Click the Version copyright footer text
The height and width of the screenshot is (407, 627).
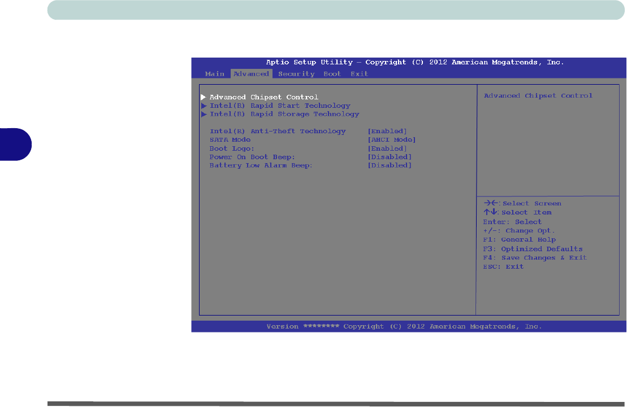click(x=404, y=327)
